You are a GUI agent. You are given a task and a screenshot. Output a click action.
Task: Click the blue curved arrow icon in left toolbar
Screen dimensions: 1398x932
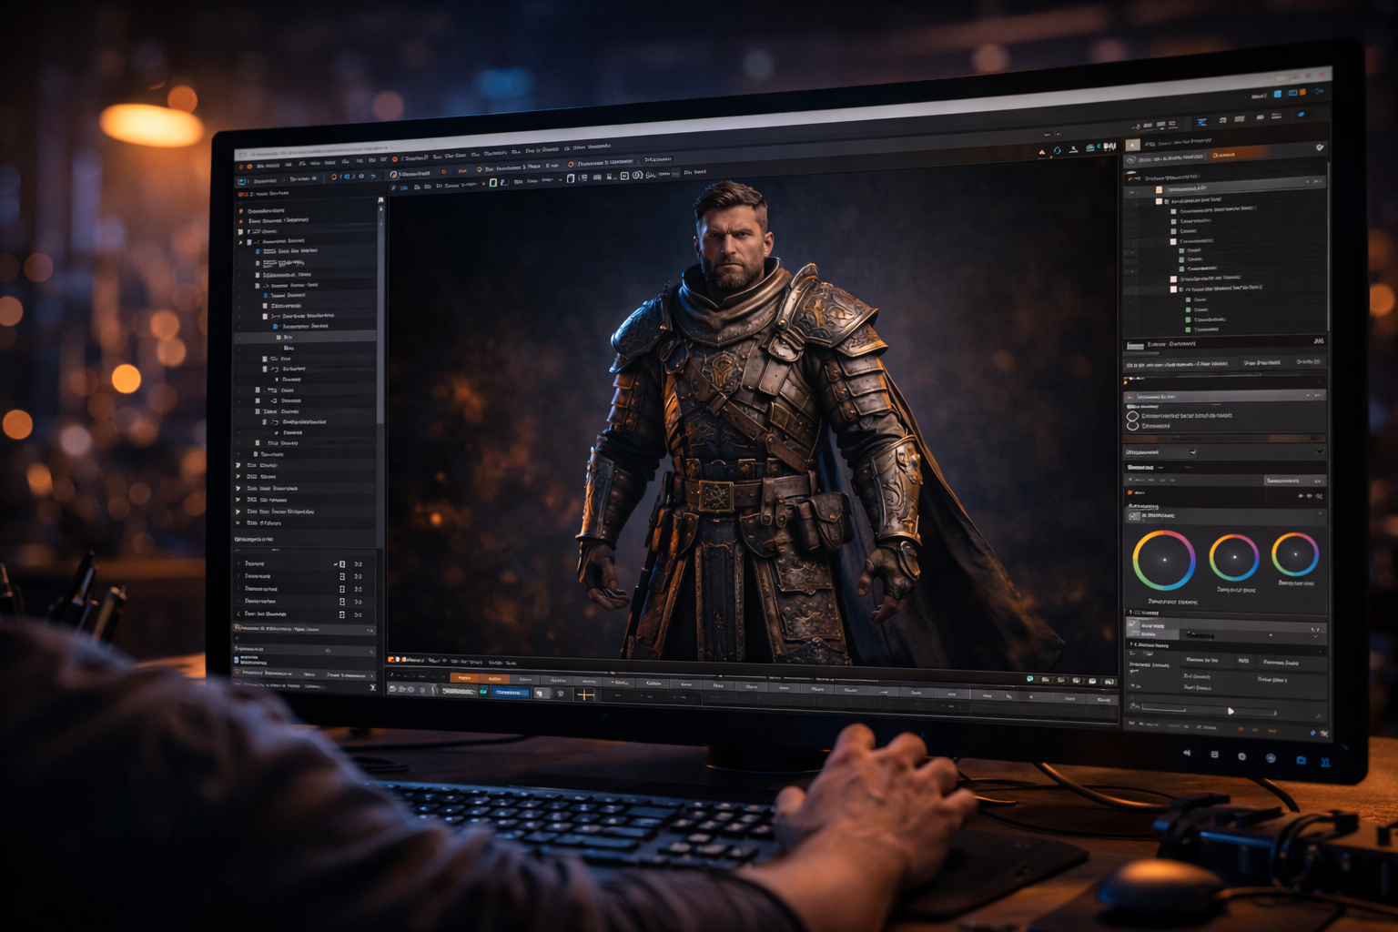[372, 177]
